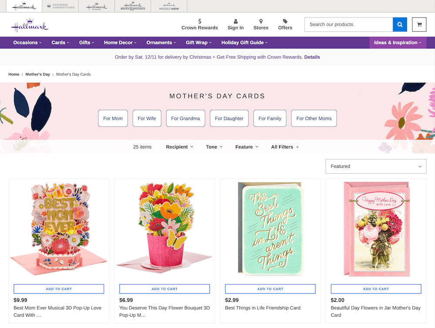Switch to Business Connections site tab
This screenshot has width=435, height=328.
pos(60,6)
